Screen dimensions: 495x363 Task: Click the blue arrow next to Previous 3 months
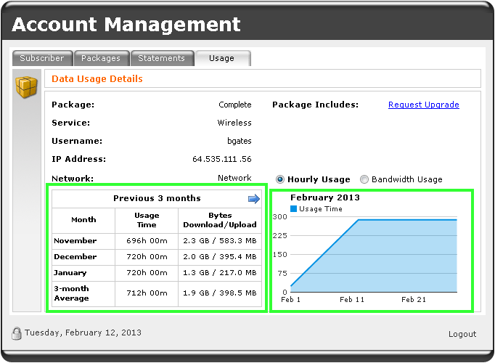254,199
